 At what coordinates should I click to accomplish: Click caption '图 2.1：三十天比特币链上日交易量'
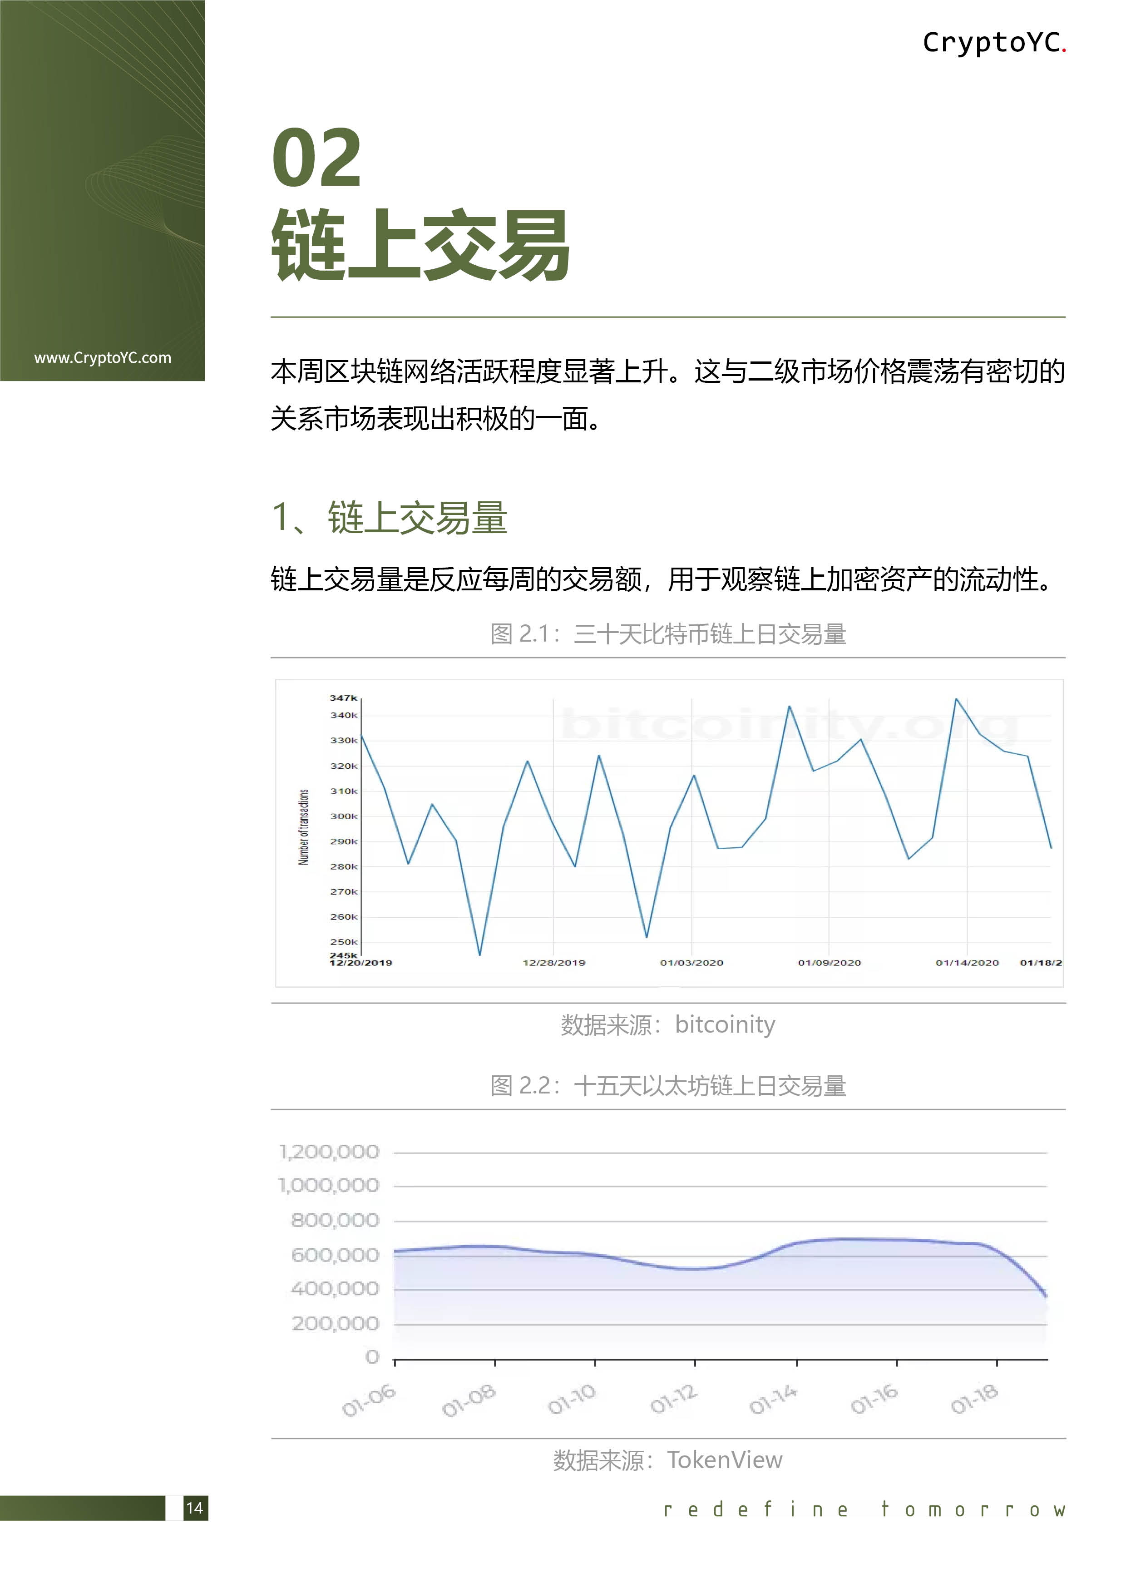[668, 634]
